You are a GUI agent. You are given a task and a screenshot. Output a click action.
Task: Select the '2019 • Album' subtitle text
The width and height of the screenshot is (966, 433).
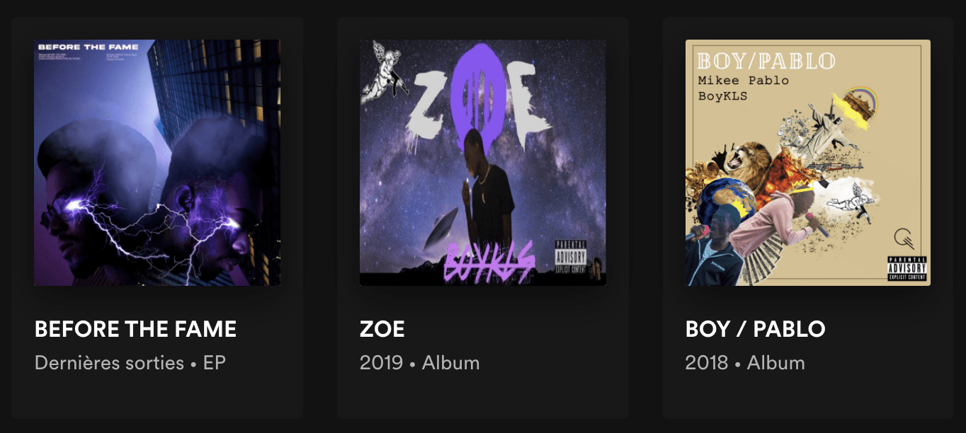point(420,363)
